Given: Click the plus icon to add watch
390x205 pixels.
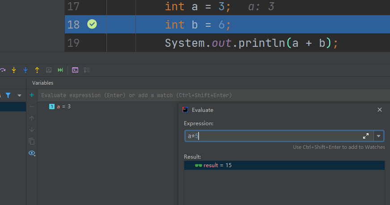Looking at the screenshot, I should coord(32,95).
